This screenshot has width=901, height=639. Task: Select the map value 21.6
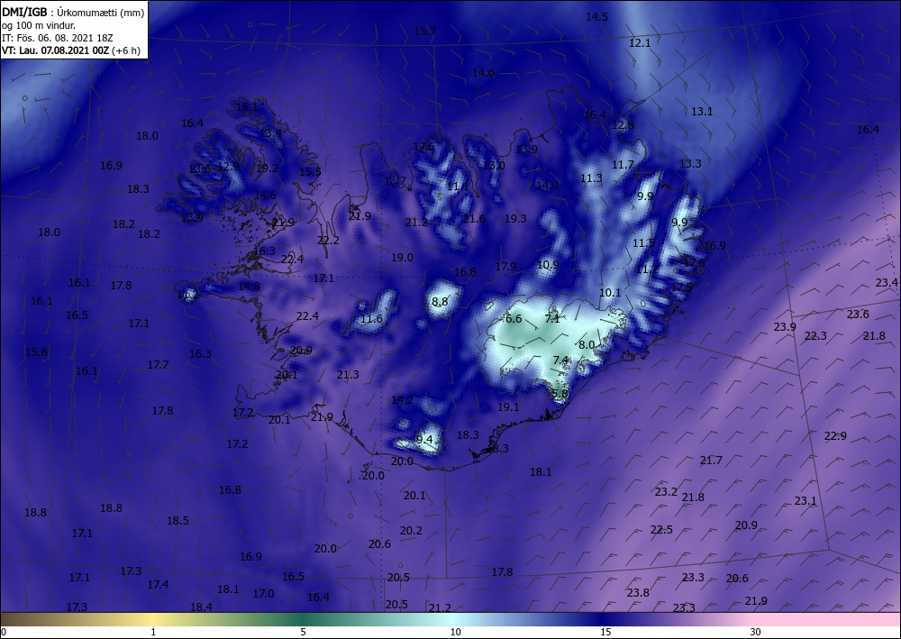point(474,218)
